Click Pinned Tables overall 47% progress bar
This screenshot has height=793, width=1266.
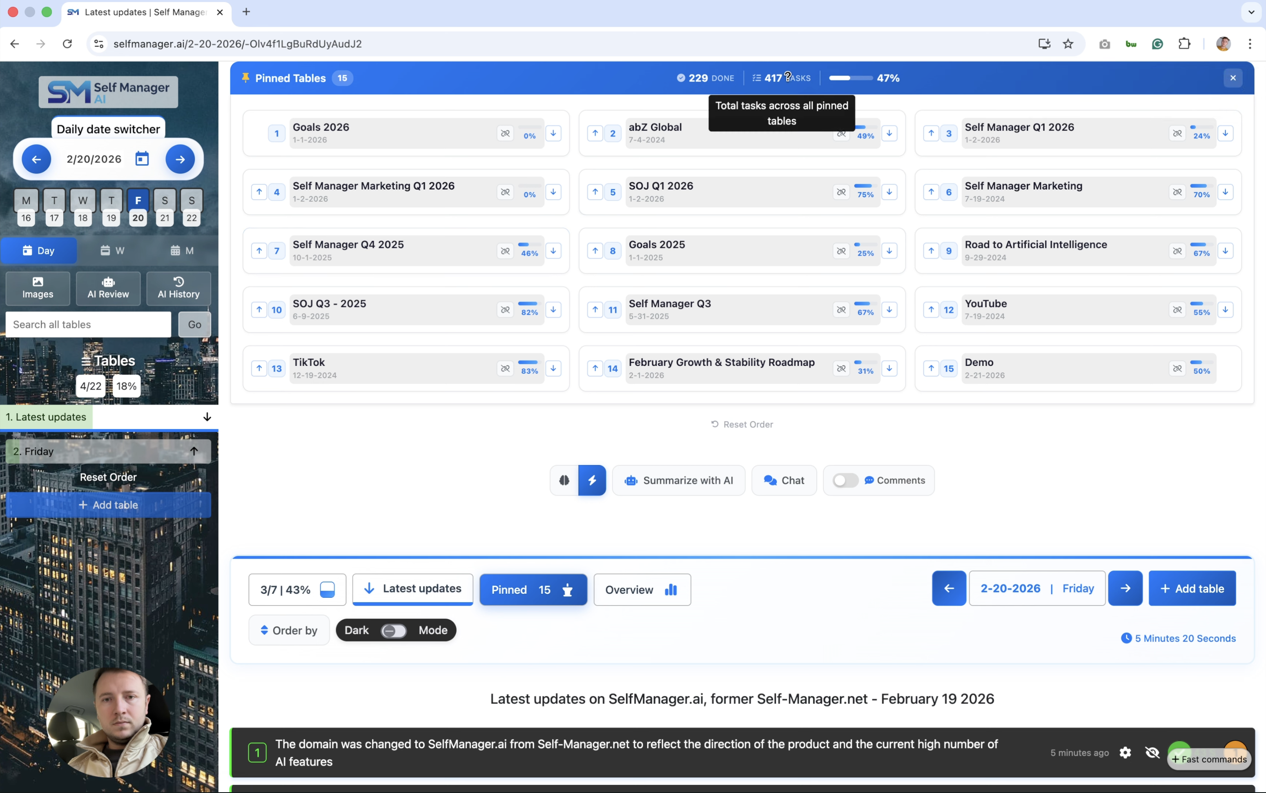tap(851, 78)
